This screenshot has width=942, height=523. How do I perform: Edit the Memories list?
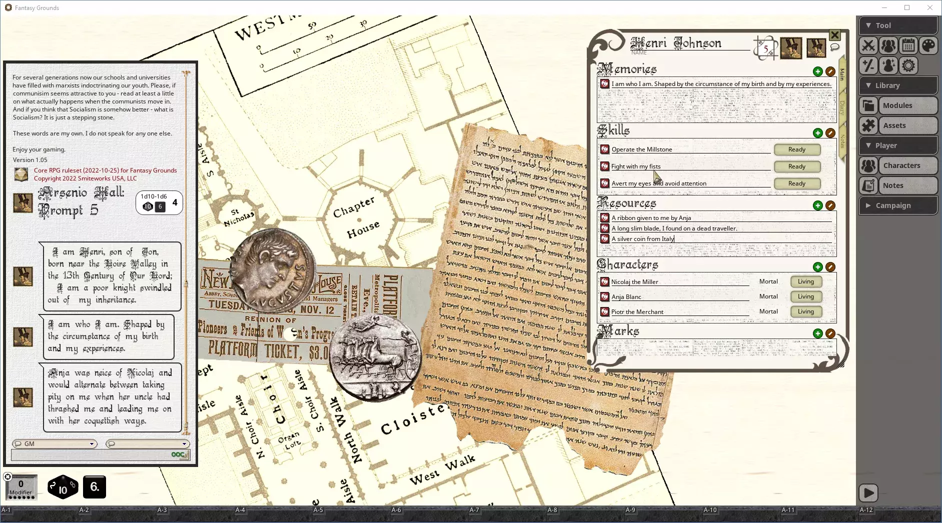click(830, 71)
